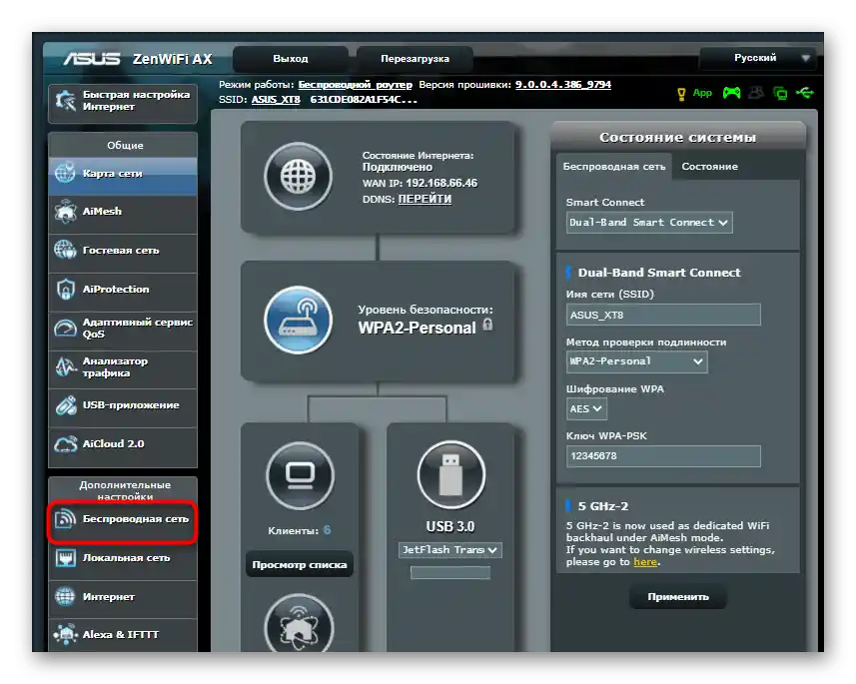
Task: Click the yellow App light bulb icon
Action: click(681, 94)
